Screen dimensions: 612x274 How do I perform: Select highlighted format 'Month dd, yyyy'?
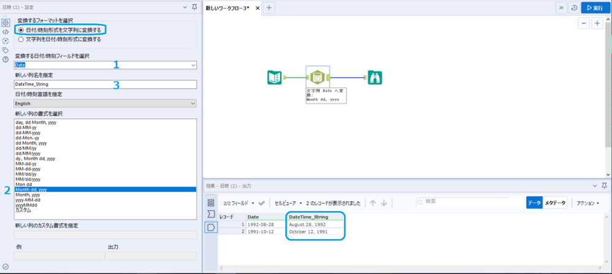coord(105,190)
